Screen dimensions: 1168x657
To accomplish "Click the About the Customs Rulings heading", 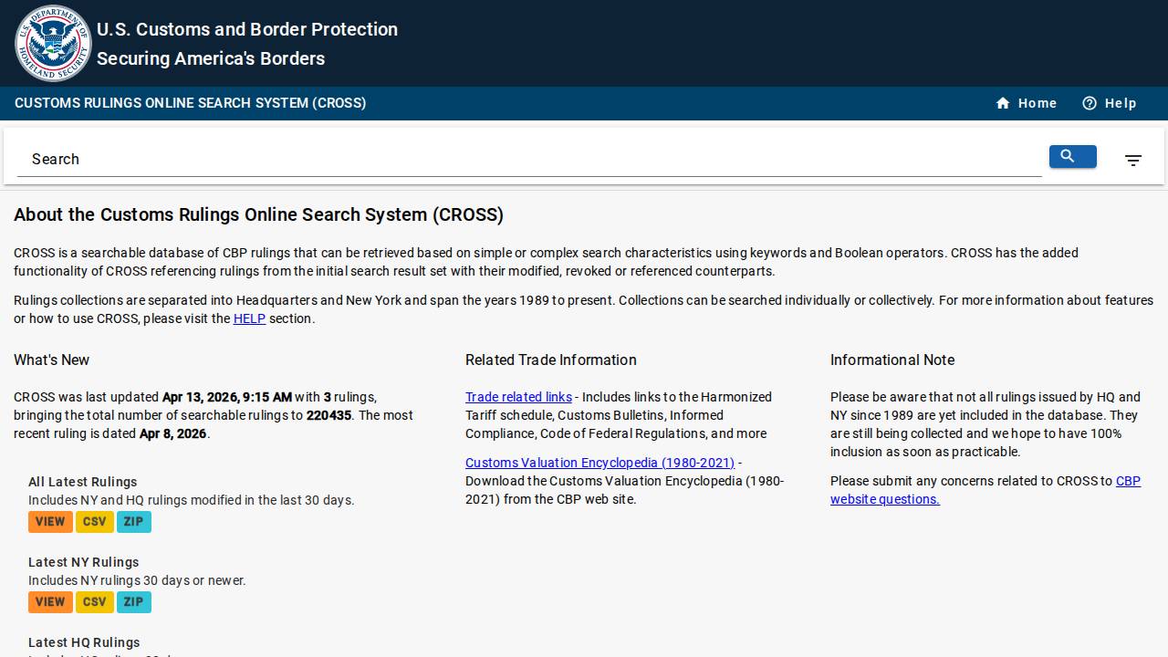I will [x=258, y=214].
